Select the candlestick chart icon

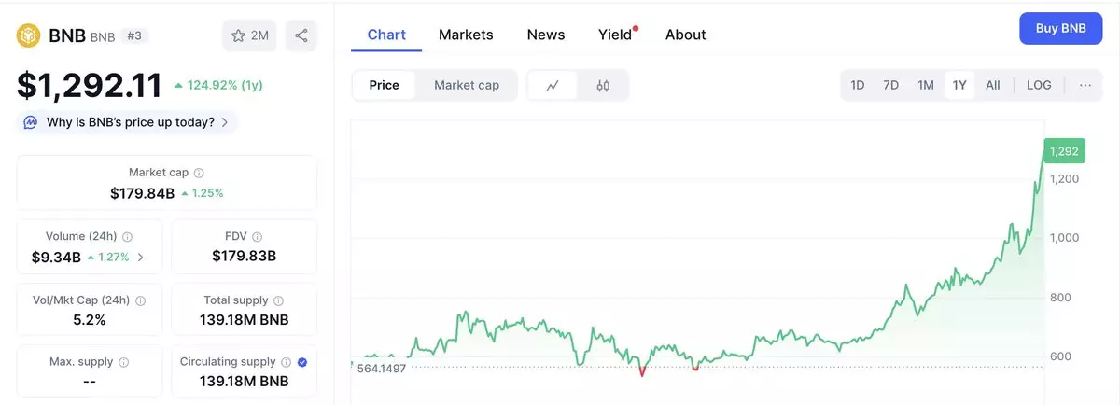click(603, 85)
